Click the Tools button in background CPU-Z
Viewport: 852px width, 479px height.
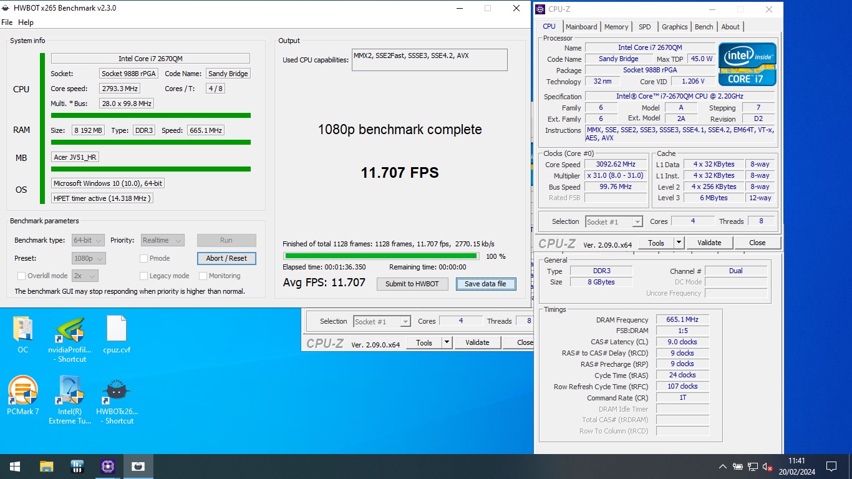(x=424, y=342)
